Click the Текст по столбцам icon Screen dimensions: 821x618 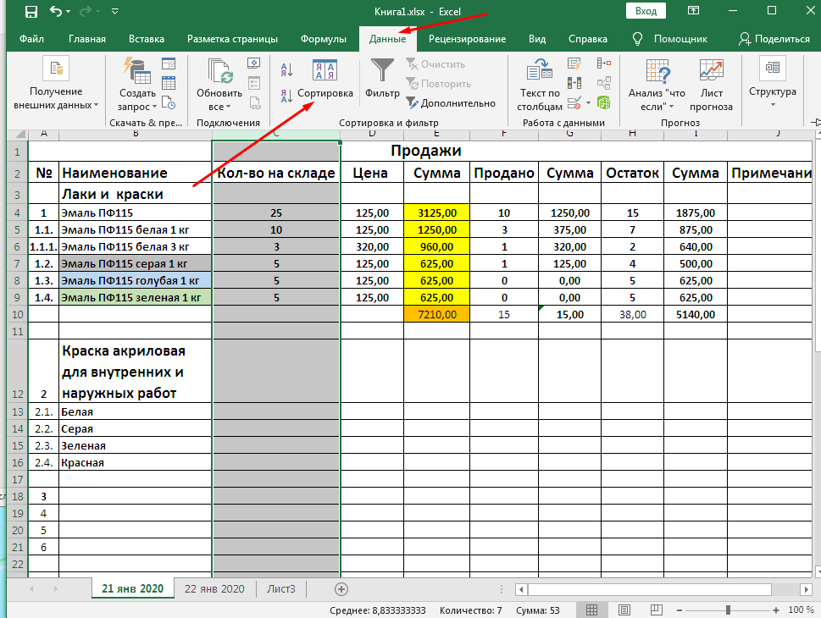(x=540, y=85)
